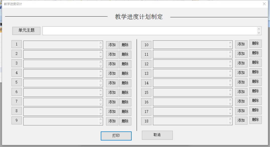Click up arrow in row 16 field

[230, 100]
